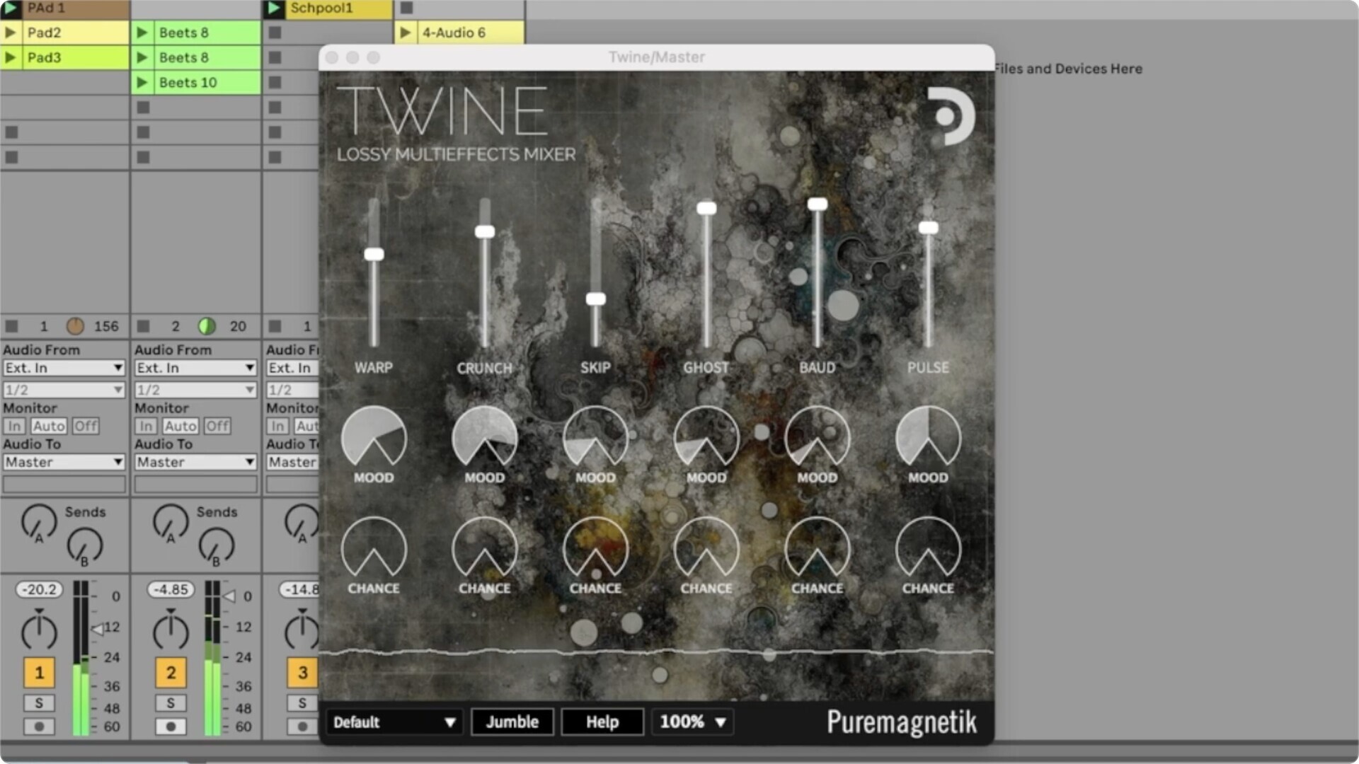Open track 3 Audio From Ext. In dropdown
The width and height of the screenshot is (1359, 764).
coord(292,368)
